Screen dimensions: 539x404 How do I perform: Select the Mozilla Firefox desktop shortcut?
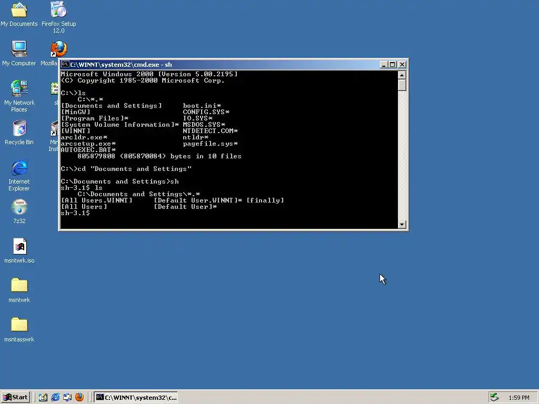click(59, 49)
